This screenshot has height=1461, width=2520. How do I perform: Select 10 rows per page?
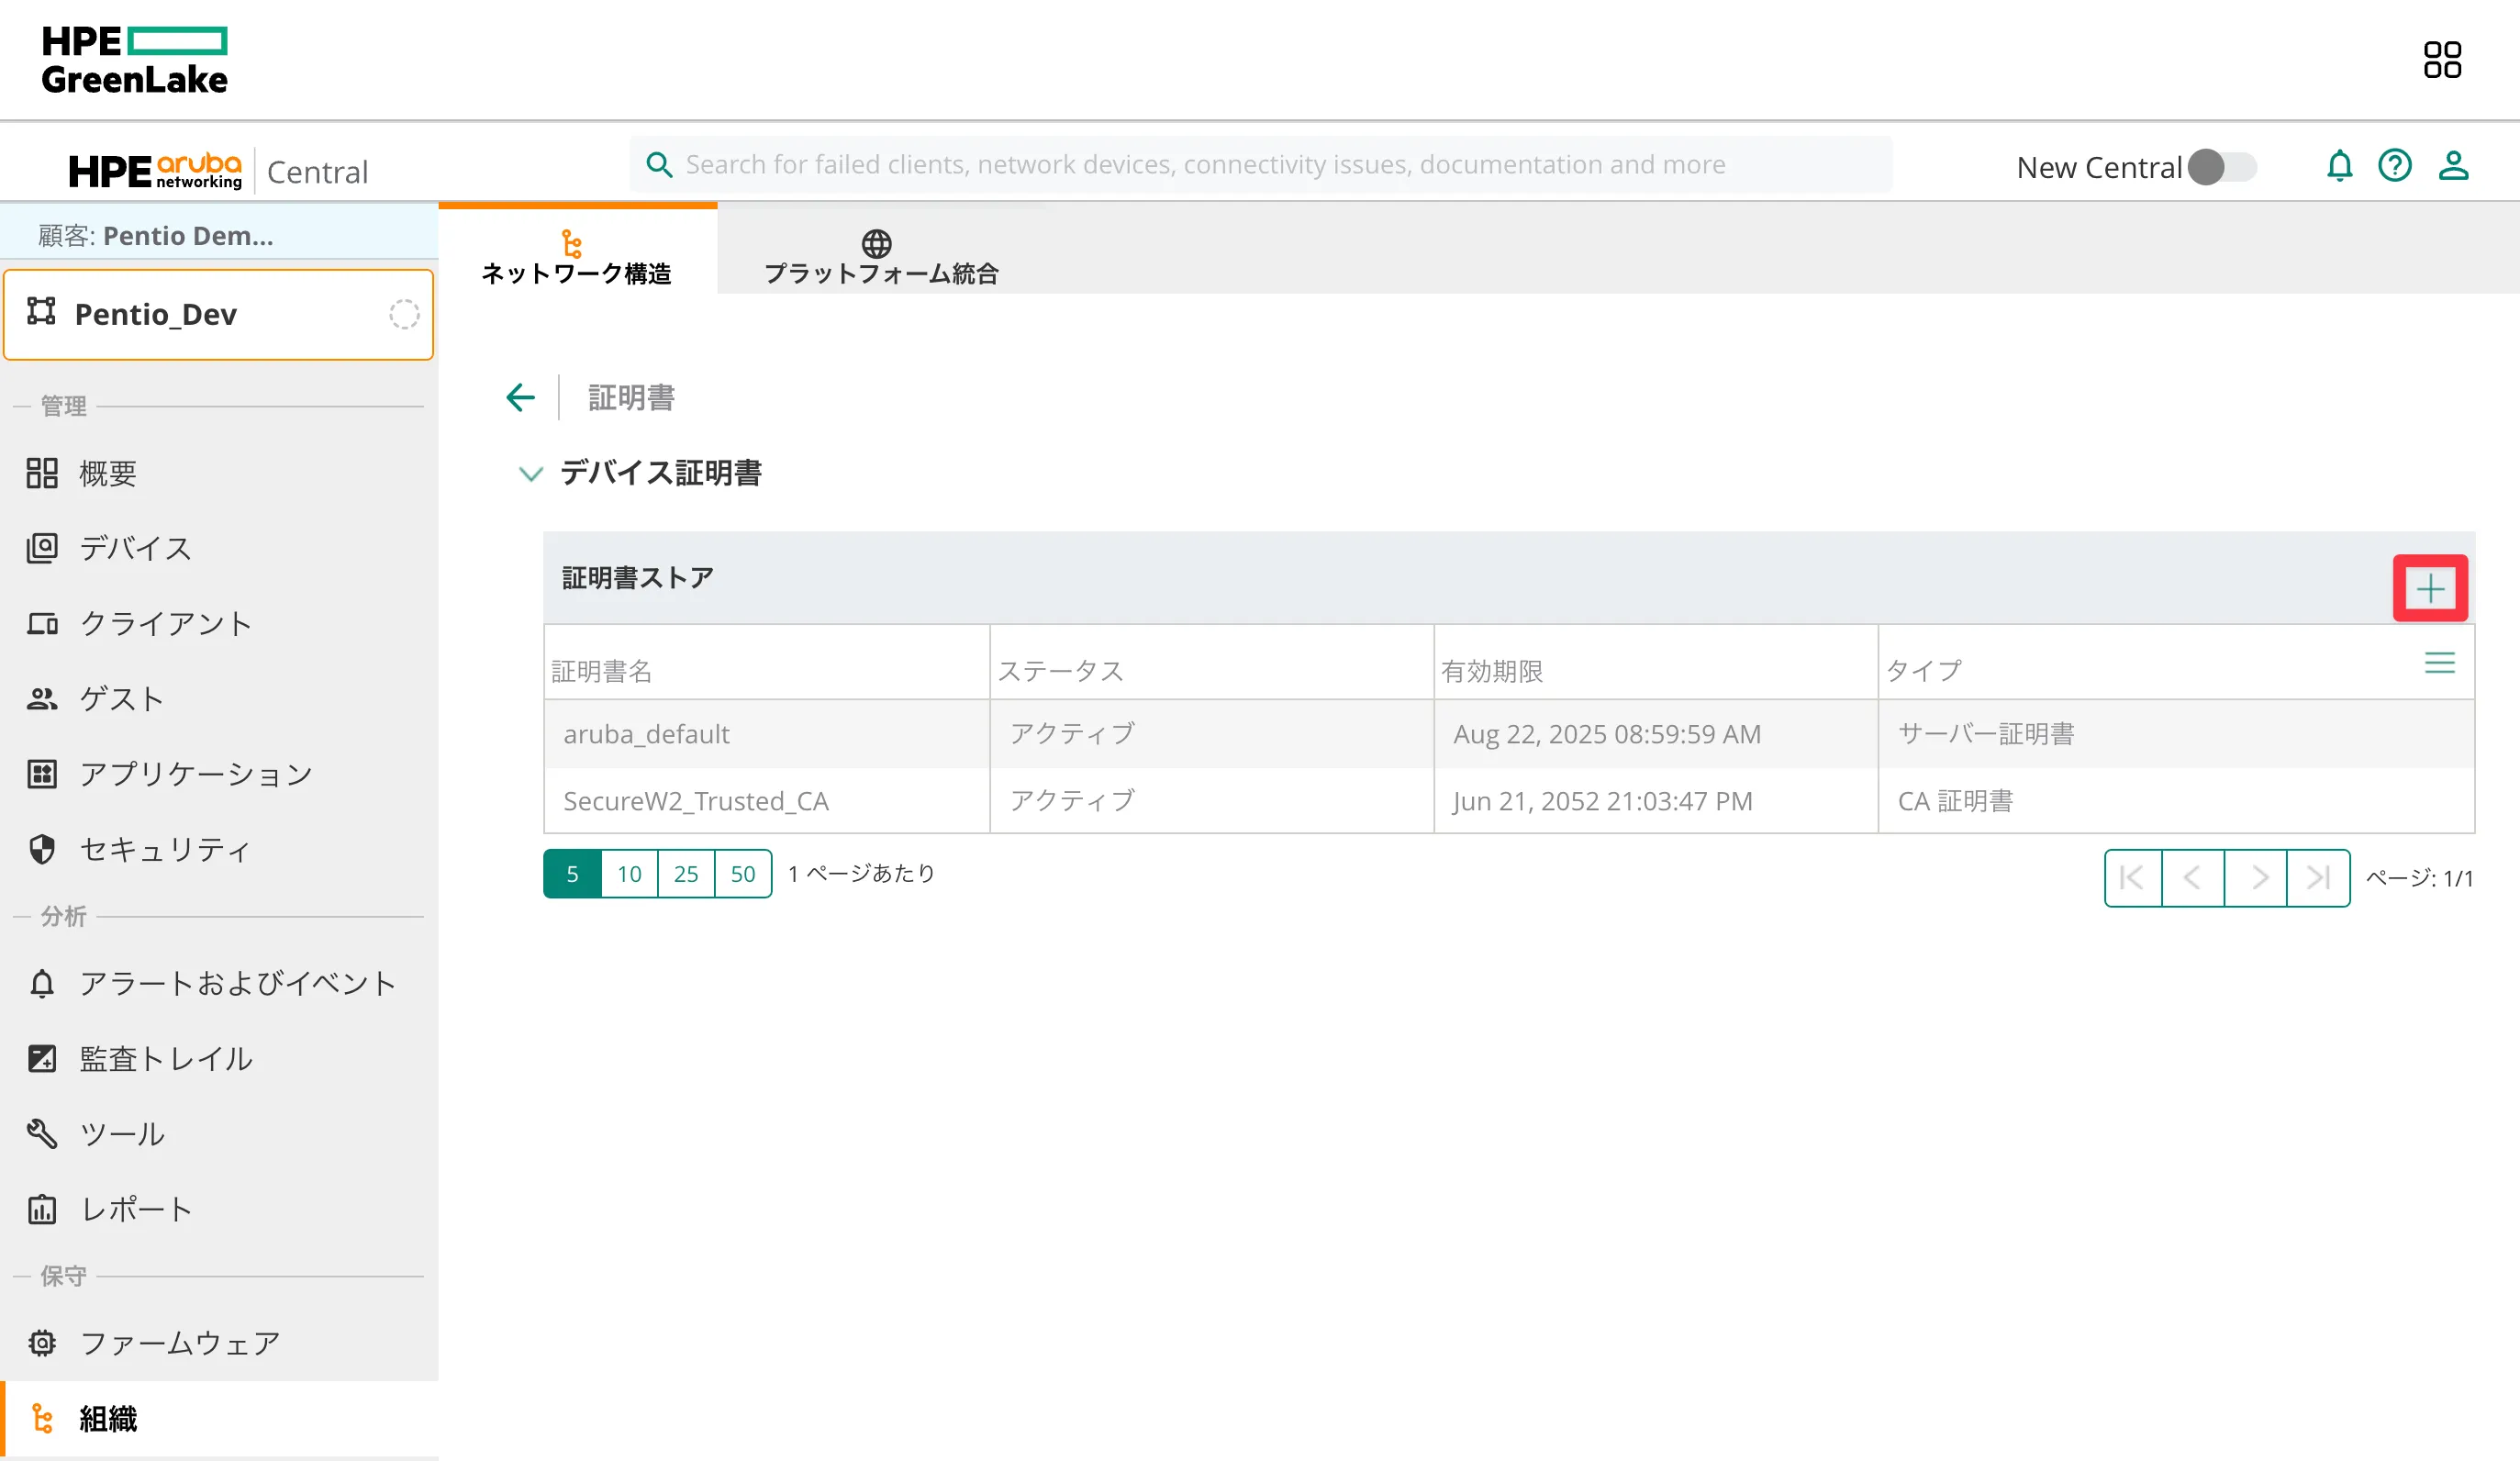pos(629,874)
